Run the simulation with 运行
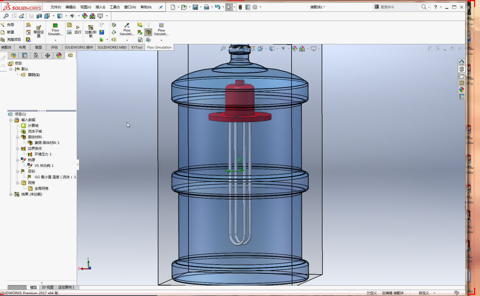 pos(78,32)
